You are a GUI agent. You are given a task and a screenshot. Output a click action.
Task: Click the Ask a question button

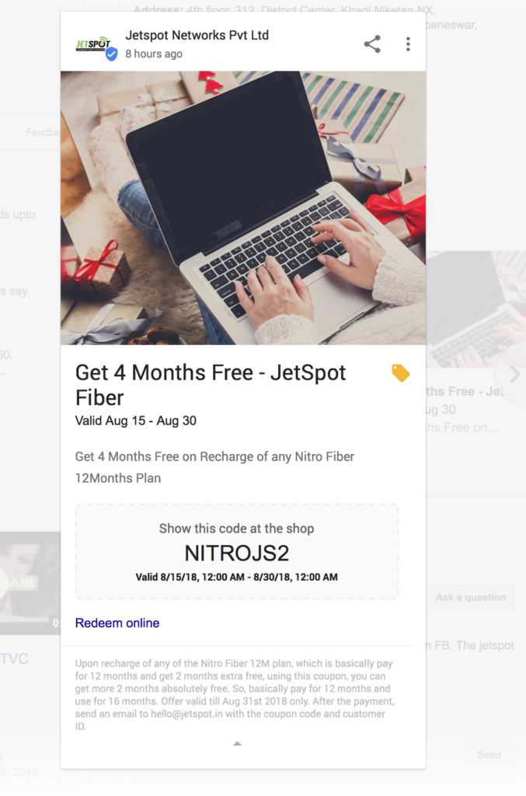tap(470, 598)
